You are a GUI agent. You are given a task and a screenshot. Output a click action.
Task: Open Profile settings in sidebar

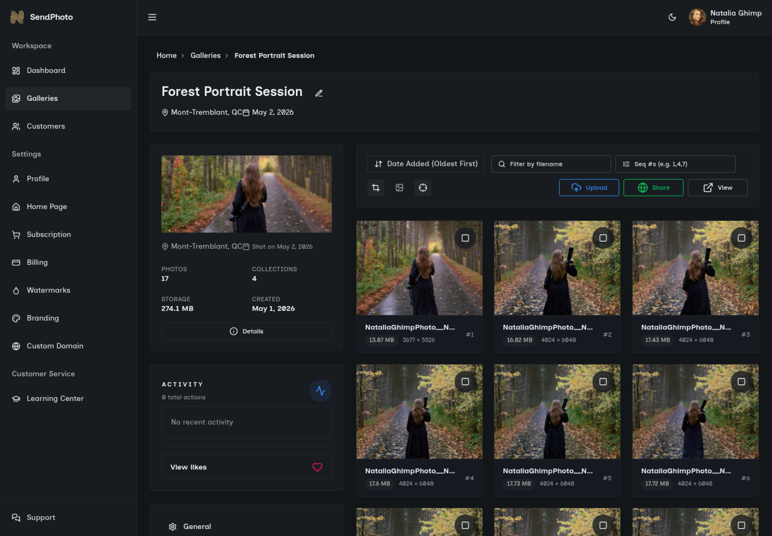[68, 179]
